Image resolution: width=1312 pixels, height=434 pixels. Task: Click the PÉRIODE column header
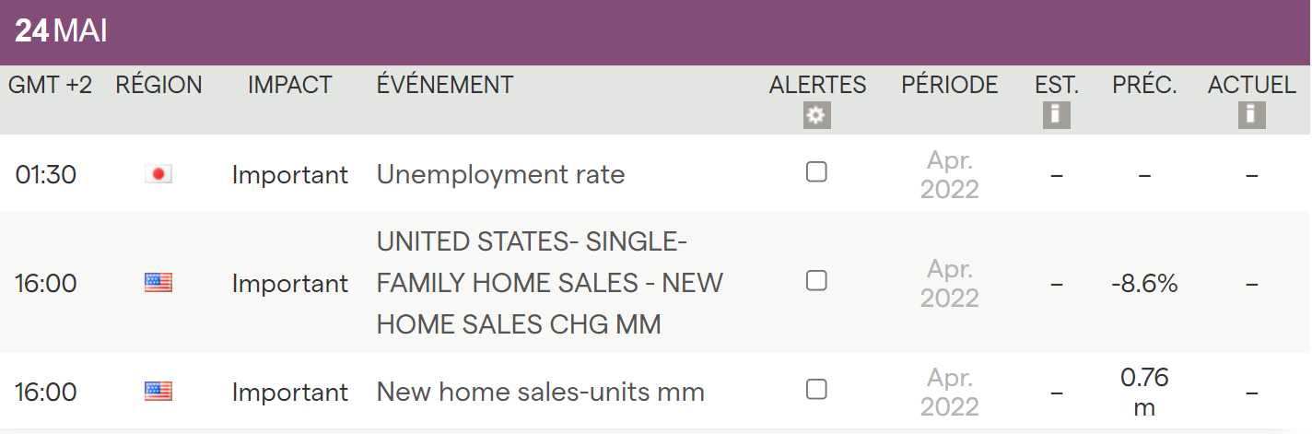point(949,86)
